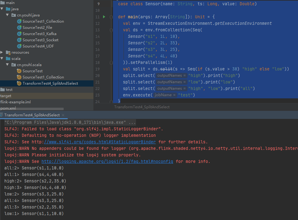Viewport: 298px width, 220px height.
Task: Select the SourceTest3_Kafka file
Action: (39, 34)
